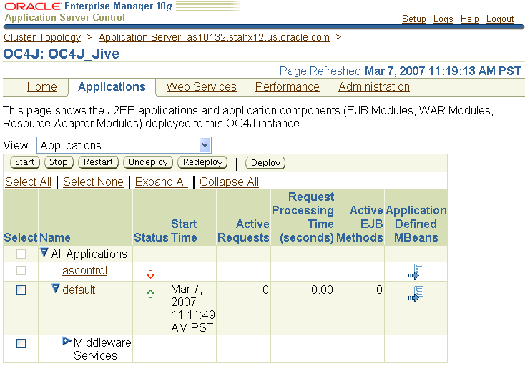Click the Select None link
The height and width of the screenshot is (366, 530).
coord(93,182)
